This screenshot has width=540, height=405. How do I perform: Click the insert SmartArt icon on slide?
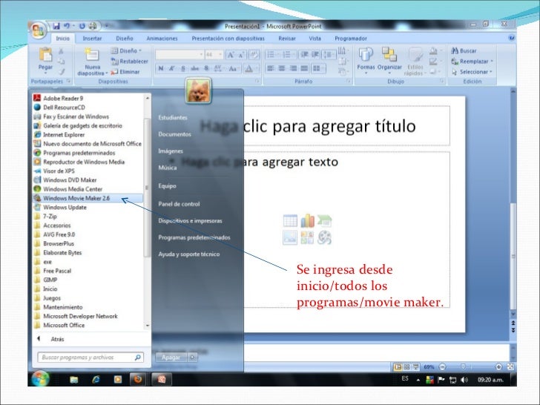point(324,221)
